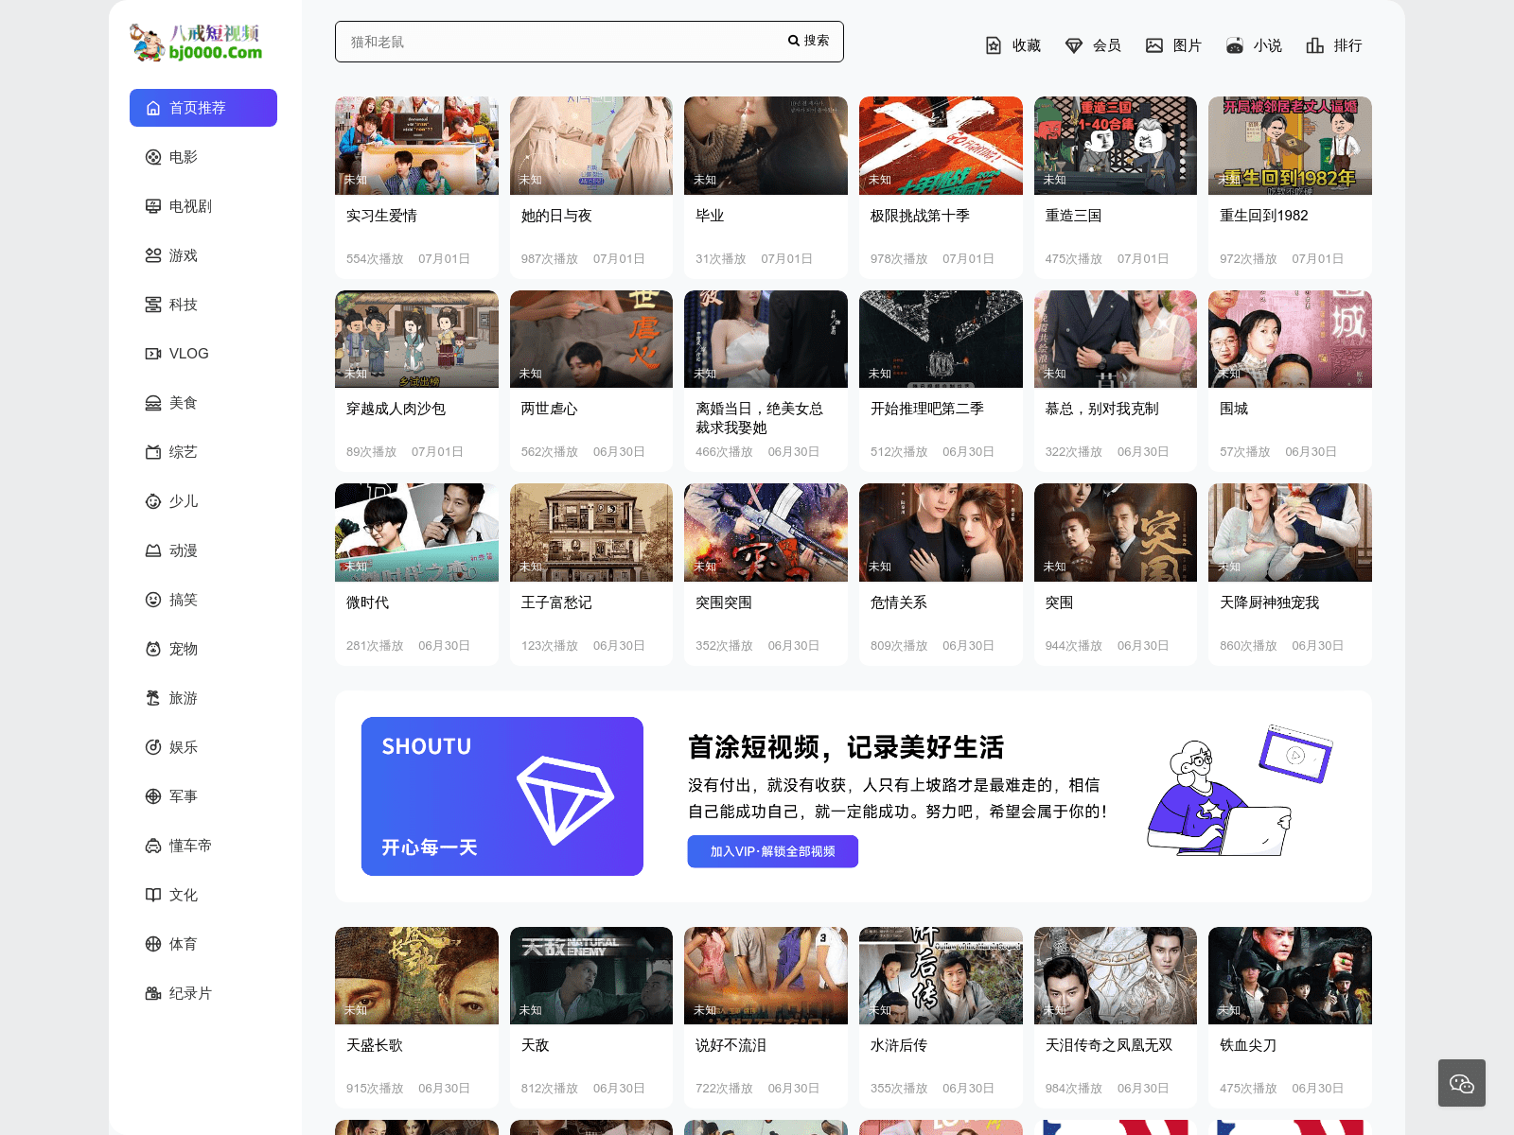Open the 小说 novel icon
The width and height of the screenshot is (1514, 1135).
tap(1235, 45)
